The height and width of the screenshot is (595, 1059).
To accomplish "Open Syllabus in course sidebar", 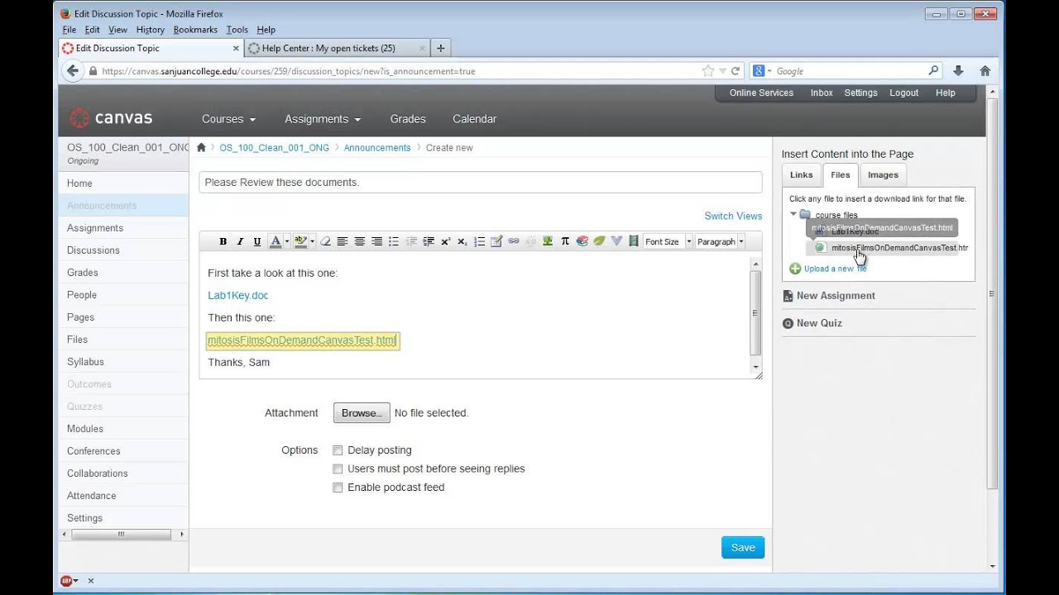I will point(85,362).
